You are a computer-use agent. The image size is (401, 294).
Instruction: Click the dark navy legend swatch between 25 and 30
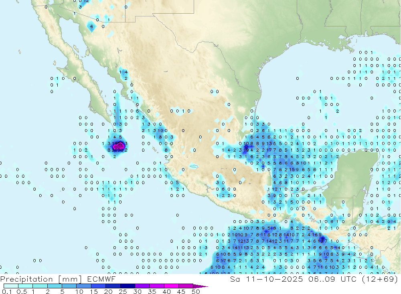pyautogui.click(x=128, y=286)
